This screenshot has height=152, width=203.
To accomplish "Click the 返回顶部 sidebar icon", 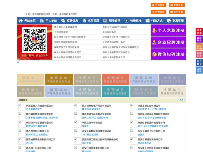I will pos(199,70).
